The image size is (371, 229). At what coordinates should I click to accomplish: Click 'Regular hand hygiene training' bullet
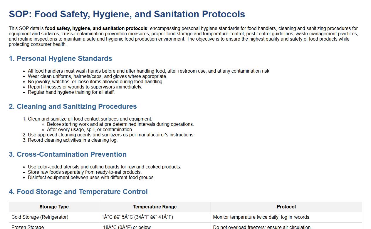pos(71,92)
